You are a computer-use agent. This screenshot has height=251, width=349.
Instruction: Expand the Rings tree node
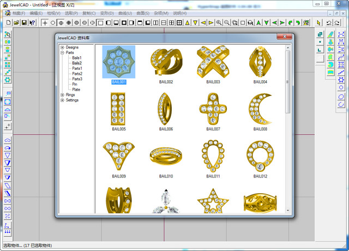[62, 95]
